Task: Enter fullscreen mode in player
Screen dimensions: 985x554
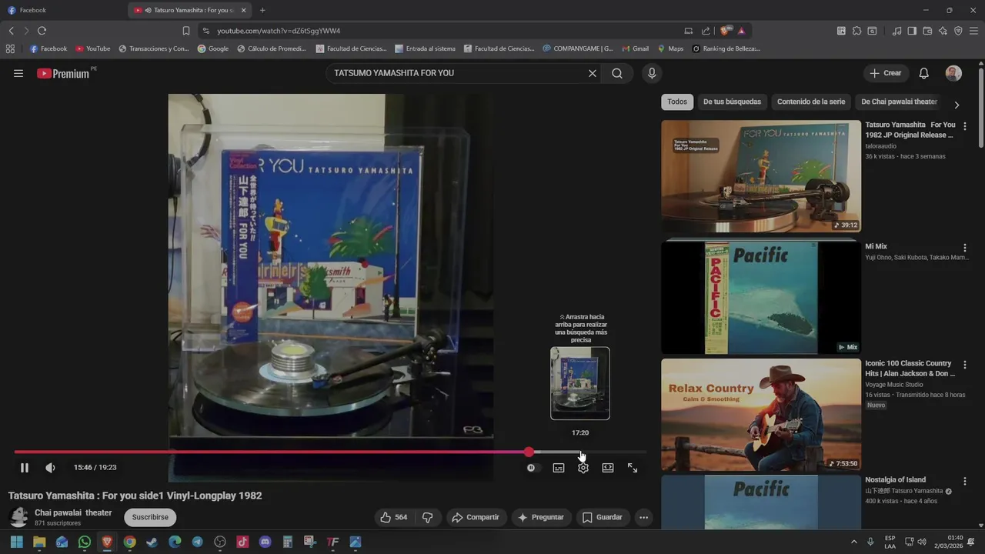Action: 633,468
